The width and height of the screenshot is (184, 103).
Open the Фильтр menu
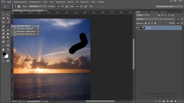(x=70, y=2)
